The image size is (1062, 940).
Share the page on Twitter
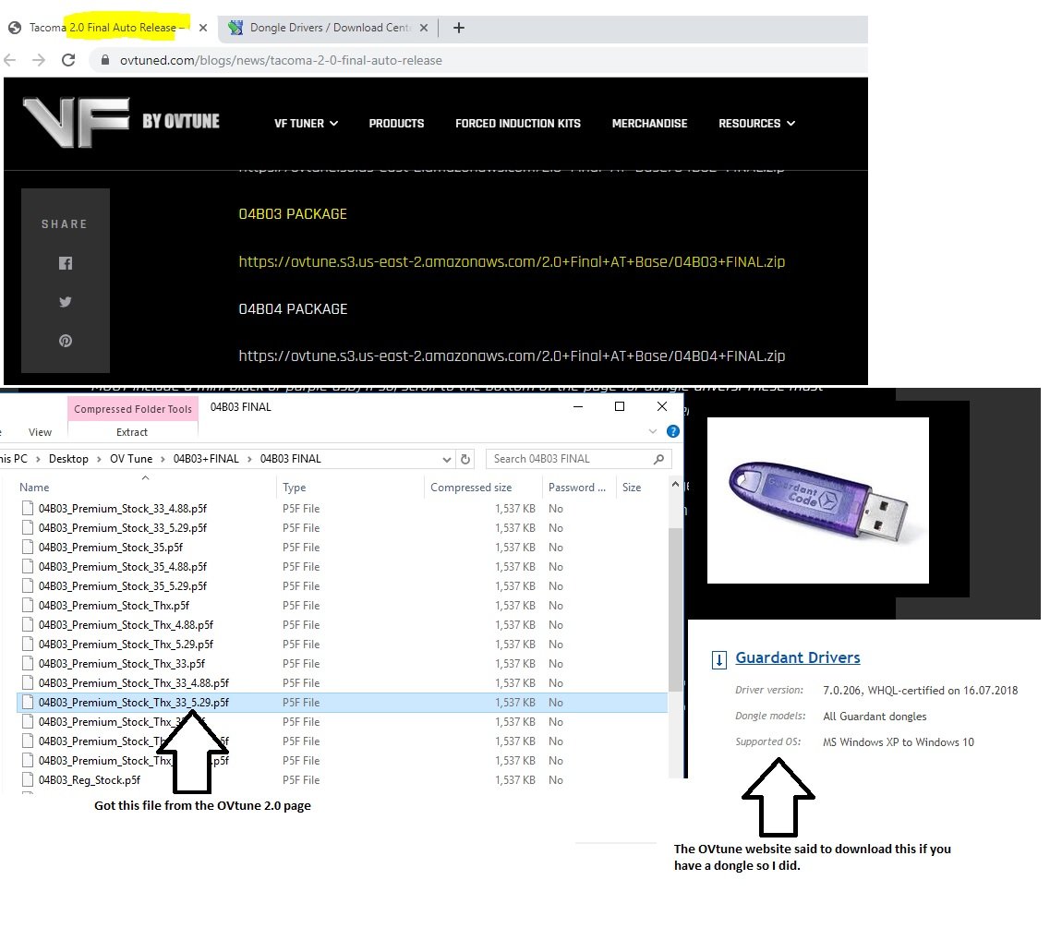tap(65, 302)
